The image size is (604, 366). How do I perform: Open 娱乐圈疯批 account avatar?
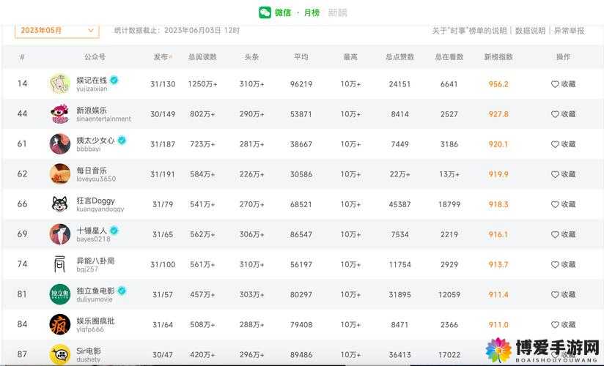coord(60,324)
